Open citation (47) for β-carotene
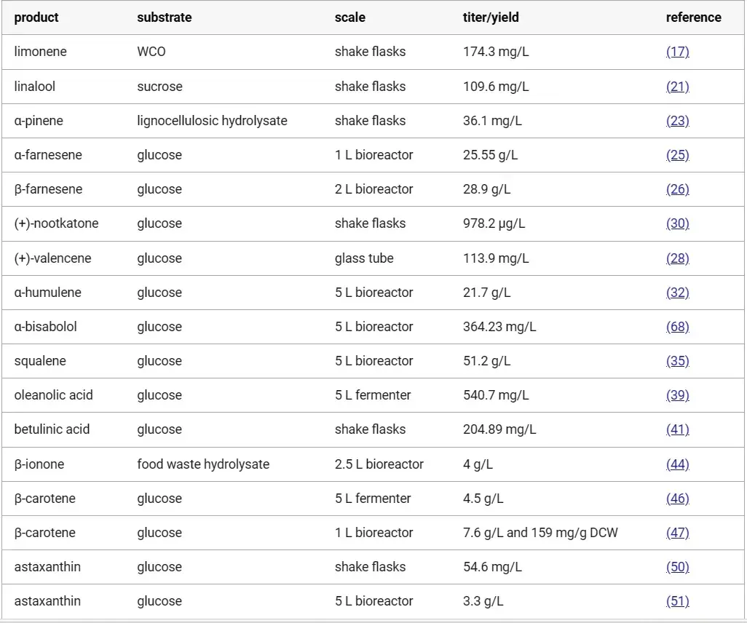This screenshot has width=747, height=623. (x=677, y=533)
